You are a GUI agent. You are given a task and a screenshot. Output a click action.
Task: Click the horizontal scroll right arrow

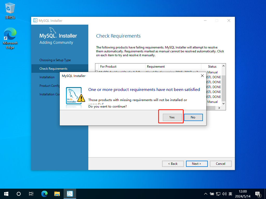pyautogui.click(x=219, y=108)
